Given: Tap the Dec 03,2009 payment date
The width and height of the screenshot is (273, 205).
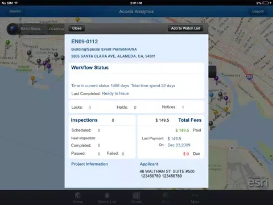Looking at the screenshot, I should (179, 145).
